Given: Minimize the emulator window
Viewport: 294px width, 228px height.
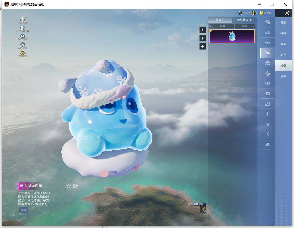Looking at the screenshot, I should (x=260, y=4).
